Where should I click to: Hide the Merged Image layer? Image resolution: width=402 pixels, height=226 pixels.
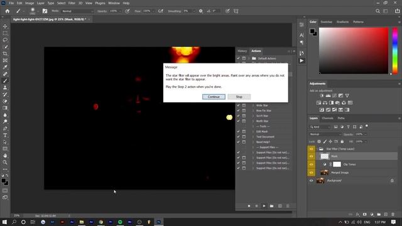312,173
